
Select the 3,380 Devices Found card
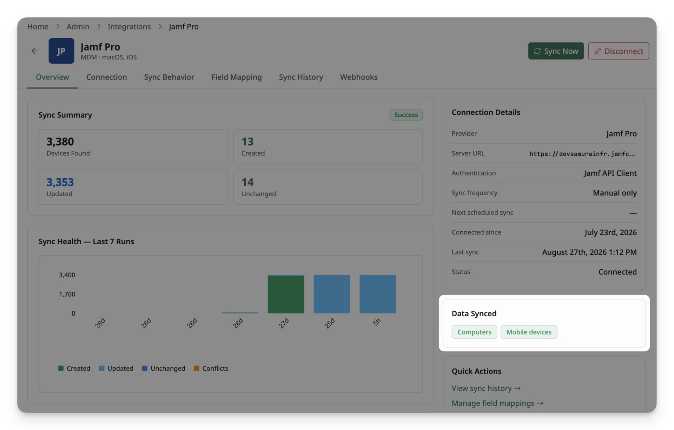pos(133,147)
